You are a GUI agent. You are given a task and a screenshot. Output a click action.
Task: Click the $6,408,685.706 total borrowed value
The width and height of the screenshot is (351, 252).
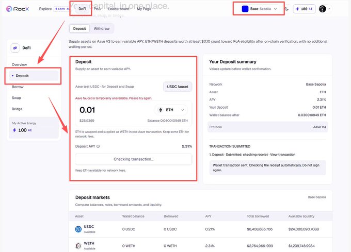(260, 229)
